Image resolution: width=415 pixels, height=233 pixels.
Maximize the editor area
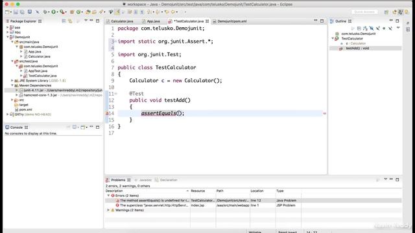pyautogui.click(x=322, y=21)
